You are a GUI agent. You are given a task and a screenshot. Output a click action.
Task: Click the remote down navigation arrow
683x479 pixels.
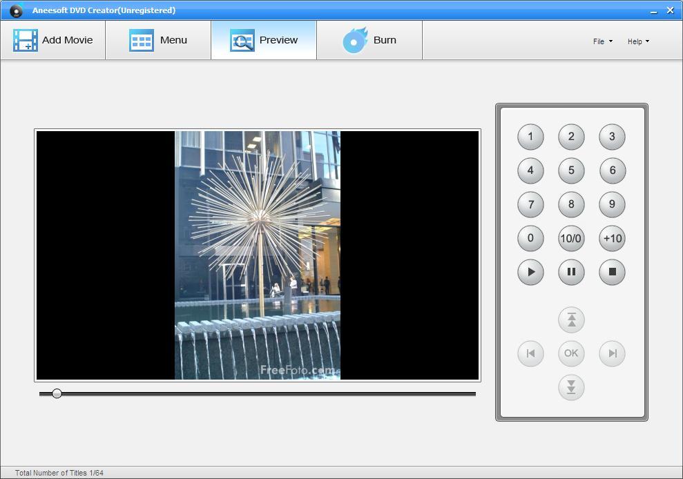571,387
